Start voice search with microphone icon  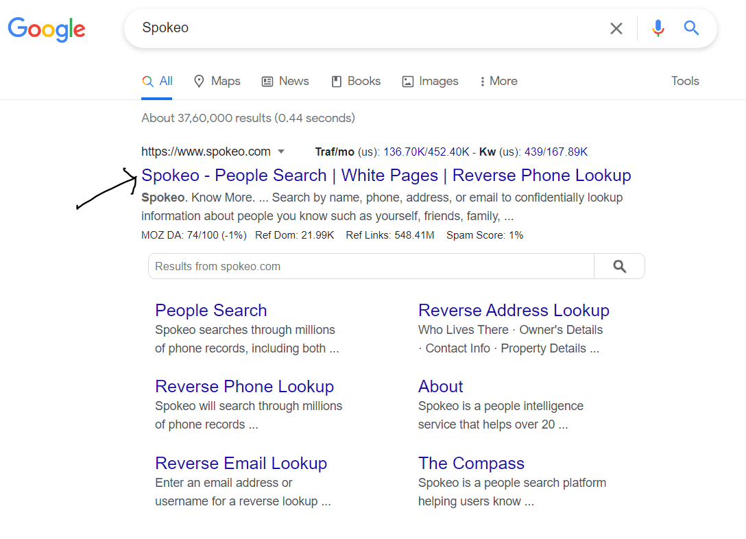[658, 28]
